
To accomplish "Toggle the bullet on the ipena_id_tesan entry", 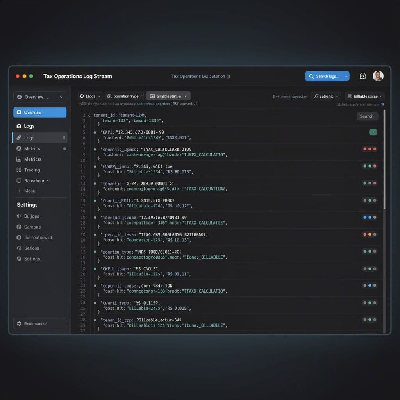I will [x=95, y=235].
